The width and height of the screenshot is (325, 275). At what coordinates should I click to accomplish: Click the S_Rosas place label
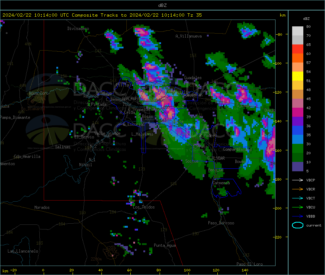[x=145, y=117]
